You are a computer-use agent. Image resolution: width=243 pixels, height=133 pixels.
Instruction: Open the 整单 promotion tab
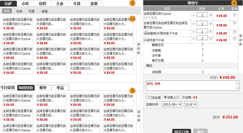pyautogui.click(x=43, y=88)
